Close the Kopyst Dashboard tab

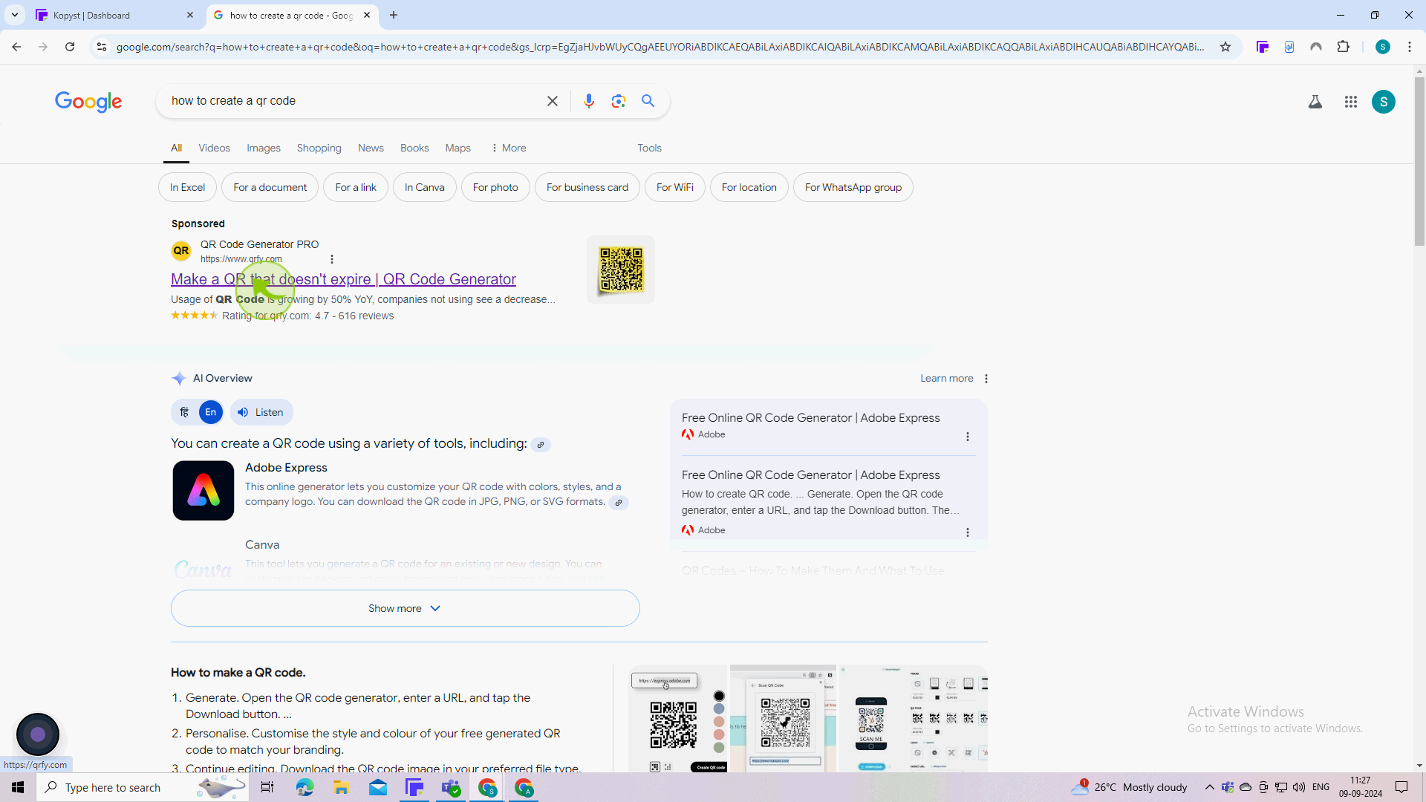coord(190,15)
